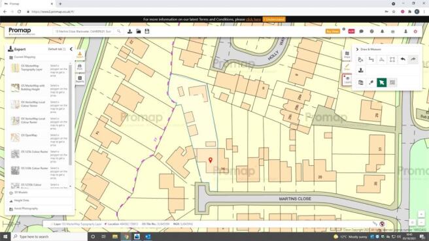Collapse the Export panel with the chevron
Image resolution: width=429 pixels, height=241 pixels.
tap(71, 49)
